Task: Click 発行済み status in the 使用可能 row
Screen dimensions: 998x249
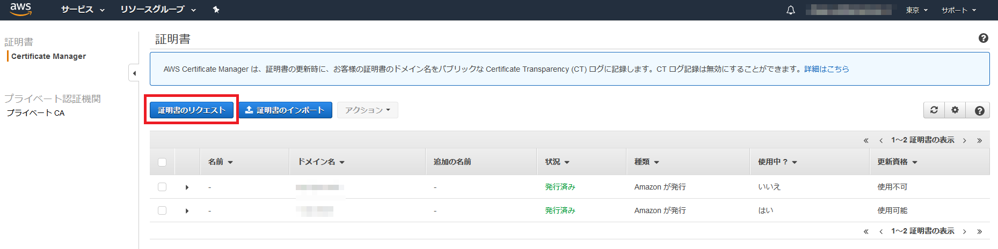Action: point(560,210)
